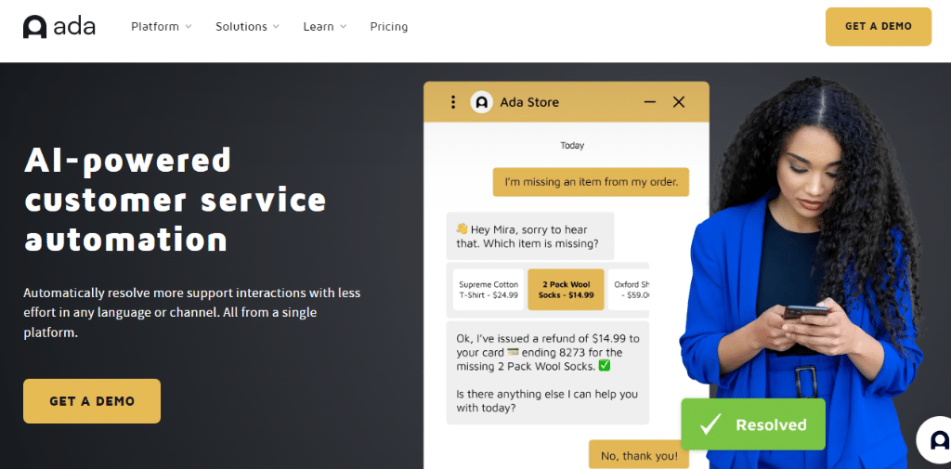This screenshot has width=951, height=469.
Task: Click the 'Ada Store' chat title
Action: coord(529,102)
